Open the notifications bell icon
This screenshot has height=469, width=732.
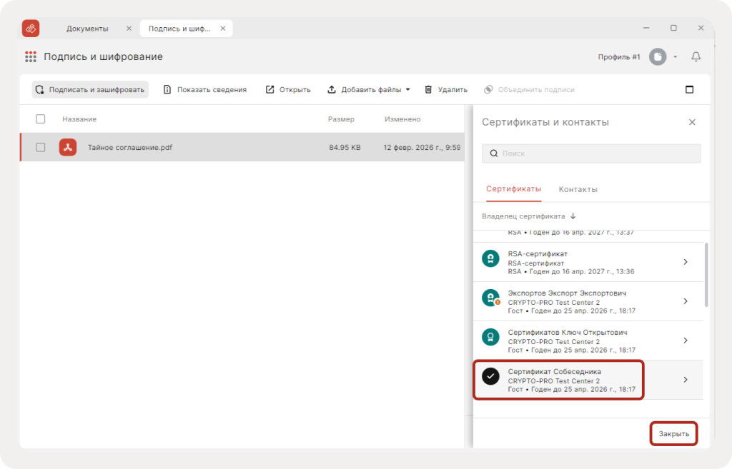[x=696, y=57]
